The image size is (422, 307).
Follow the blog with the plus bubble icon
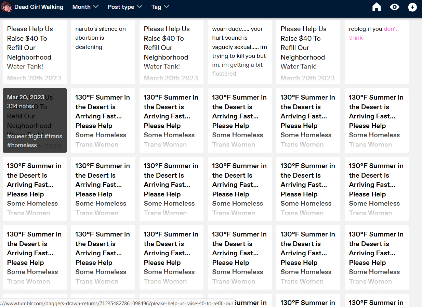click(412, 7)
